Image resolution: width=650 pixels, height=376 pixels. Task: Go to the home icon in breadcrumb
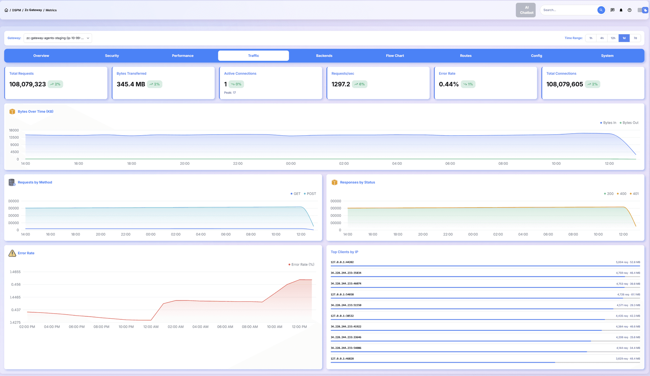point(6,10)
